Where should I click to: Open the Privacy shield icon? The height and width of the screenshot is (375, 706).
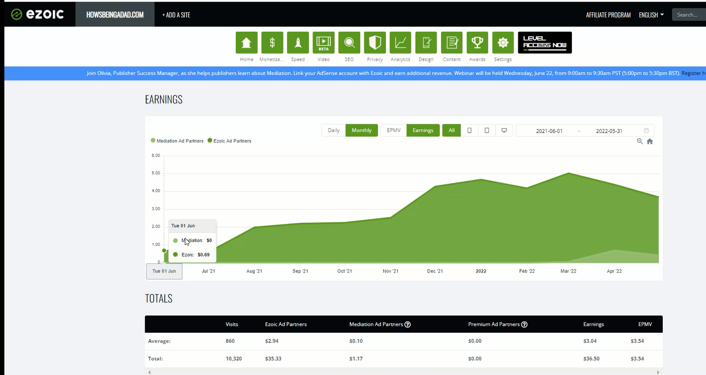(375, 43)
